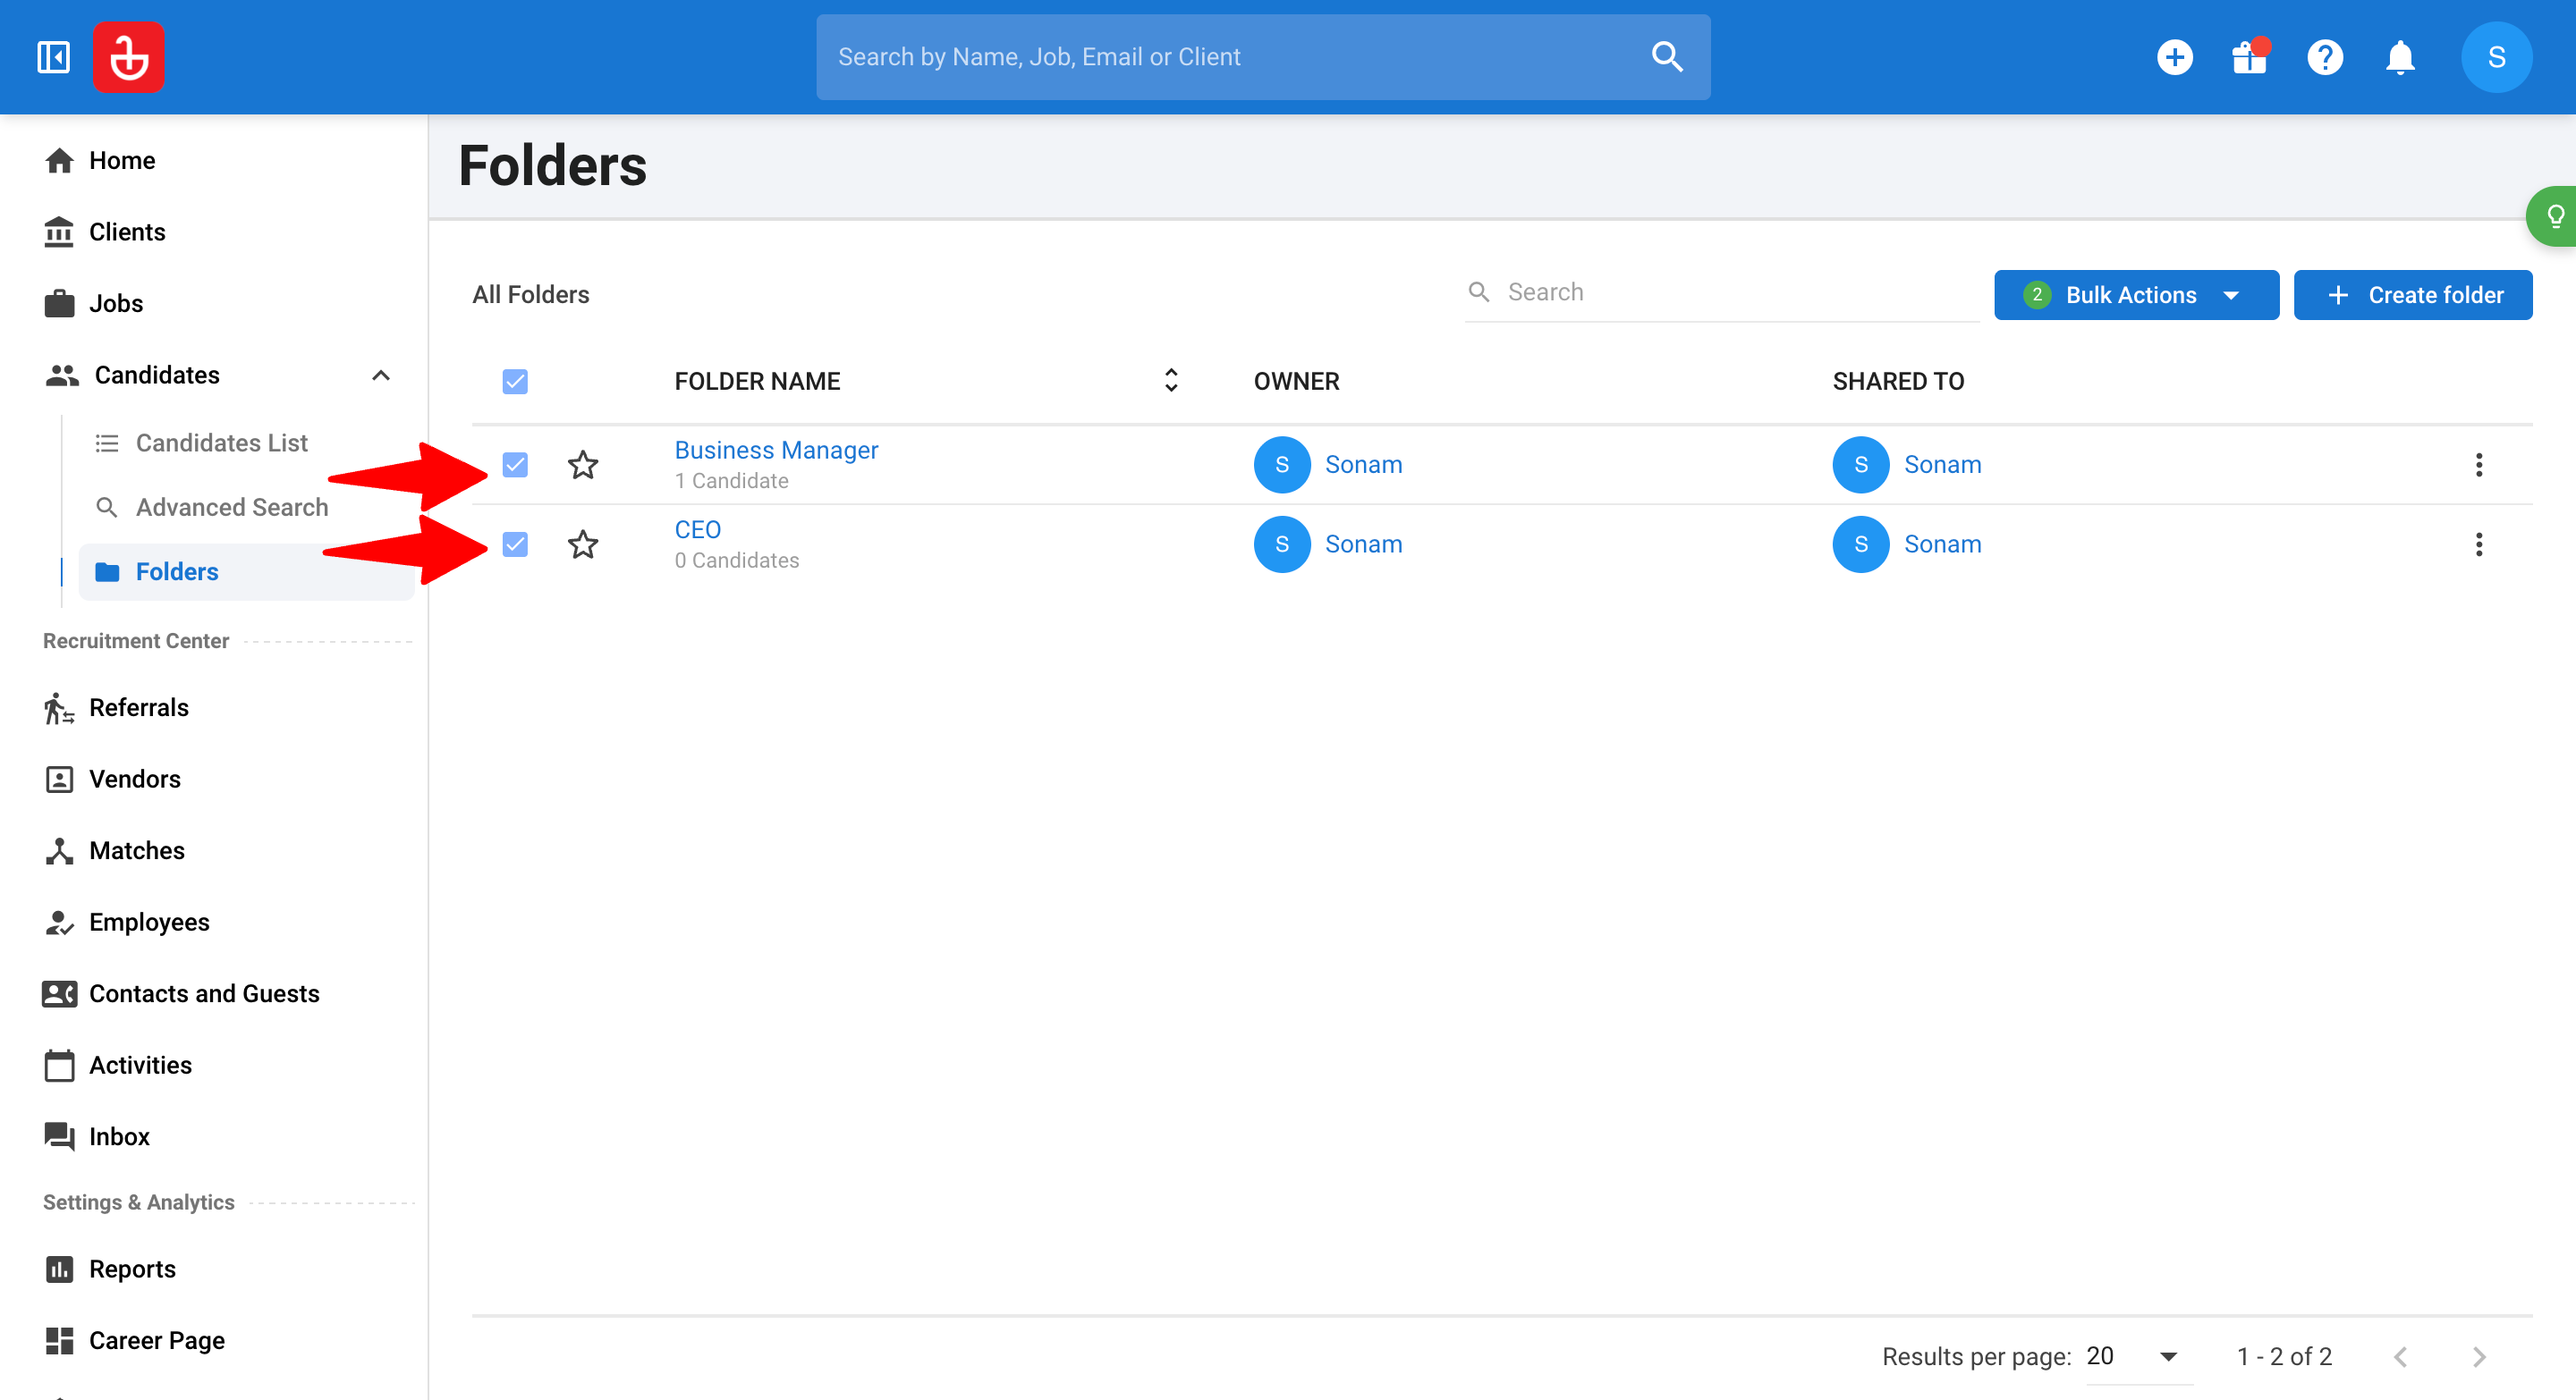Open the CEO folder link

click(697, 529)
